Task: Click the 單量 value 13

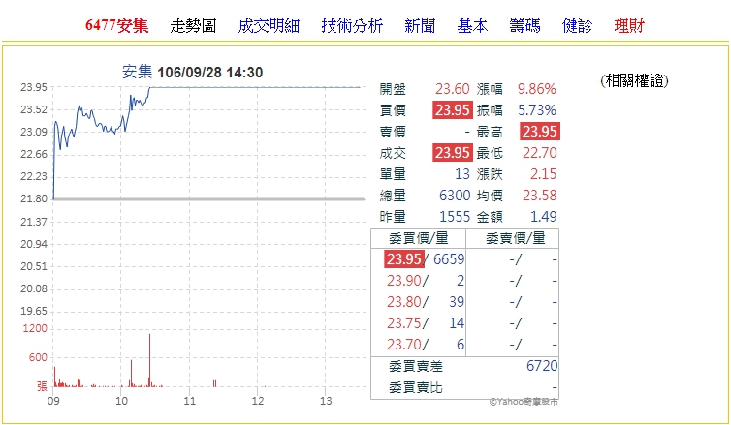Action: coord(462,174)
